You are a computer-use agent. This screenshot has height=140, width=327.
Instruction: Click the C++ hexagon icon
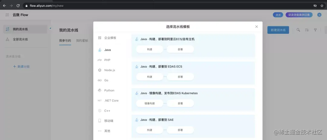pos(100,111)
